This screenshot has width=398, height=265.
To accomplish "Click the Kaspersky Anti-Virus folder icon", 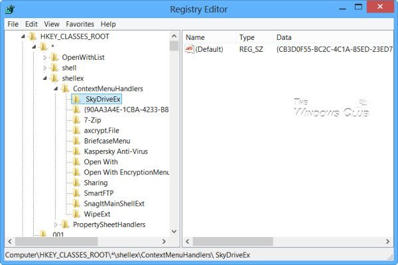I will point(76,151).
